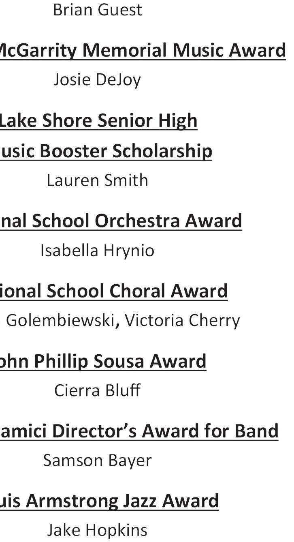This screenshot has height=542, width=294.
Task: Select the Lake Shore Senior High heading
Action: point(98,120)
